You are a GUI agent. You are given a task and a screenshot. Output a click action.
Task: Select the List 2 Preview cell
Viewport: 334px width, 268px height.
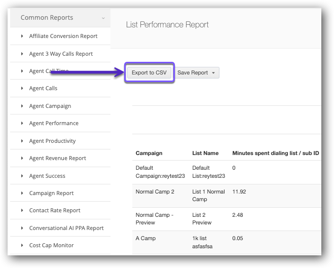(x=202, y=219)
